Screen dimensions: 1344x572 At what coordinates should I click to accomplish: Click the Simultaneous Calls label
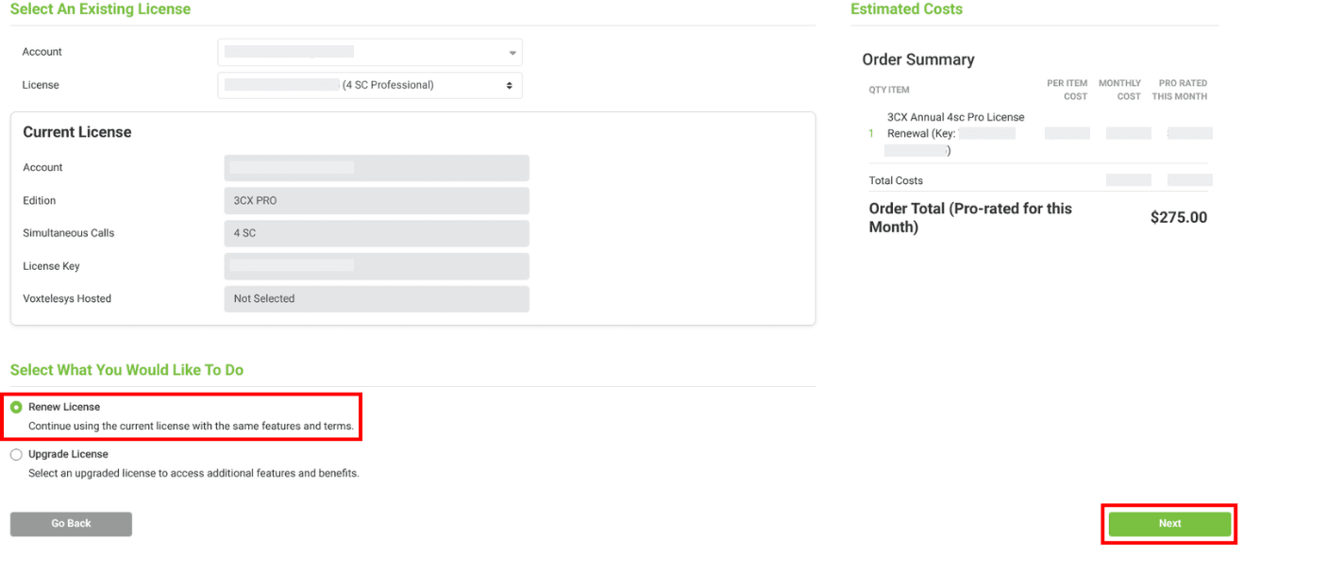pos(69,233)
